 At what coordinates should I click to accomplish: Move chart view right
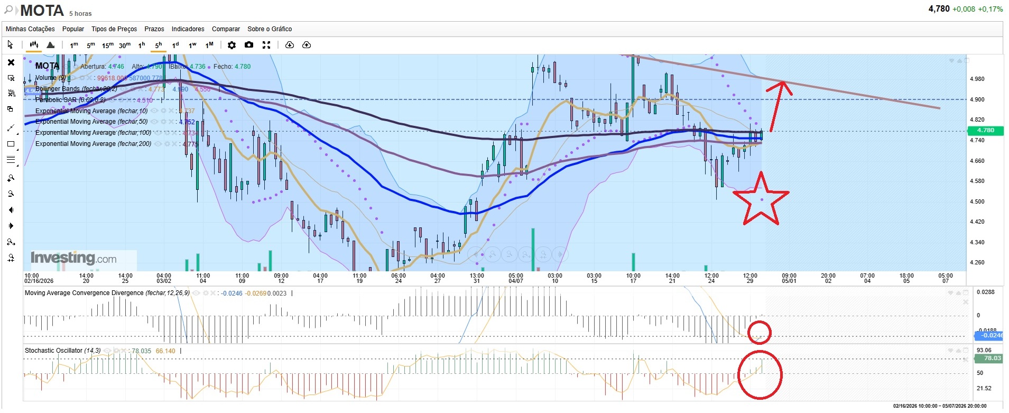[x=11, y=226]
